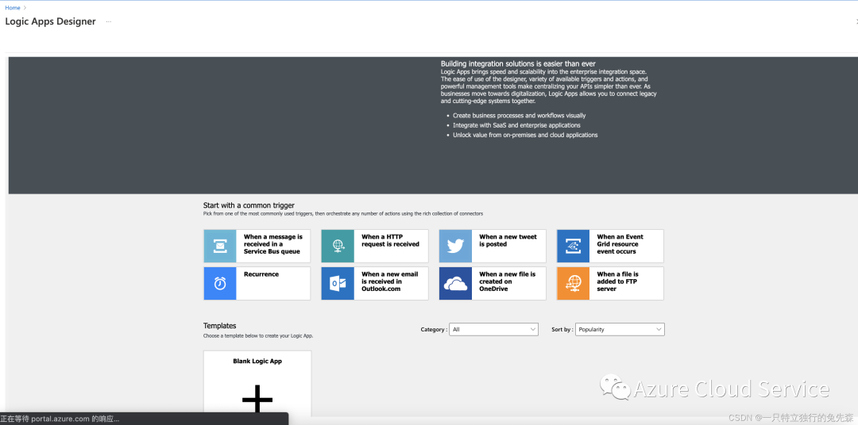The height and width of the screenshot is (425, 858).
Task: Click 'Unlock value from on-premises and cloud applications' bullet
Action: [525, 135]
